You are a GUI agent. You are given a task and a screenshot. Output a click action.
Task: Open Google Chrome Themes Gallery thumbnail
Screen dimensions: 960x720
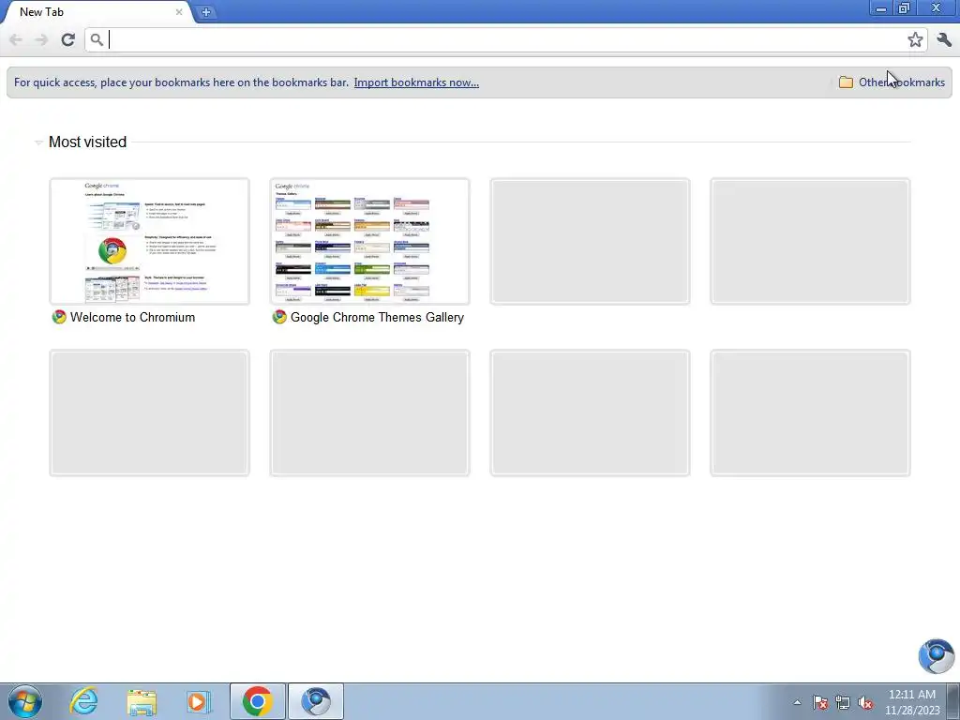point(369,241)
